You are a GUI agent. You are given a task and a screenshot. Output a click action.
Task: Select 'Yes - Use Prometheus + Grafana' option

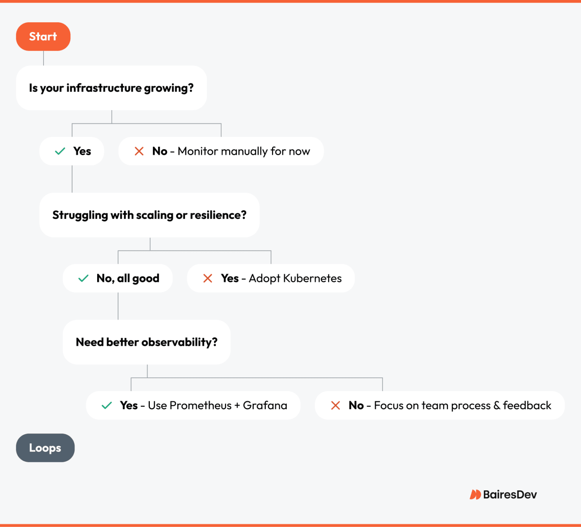click(x=193, y=405)
